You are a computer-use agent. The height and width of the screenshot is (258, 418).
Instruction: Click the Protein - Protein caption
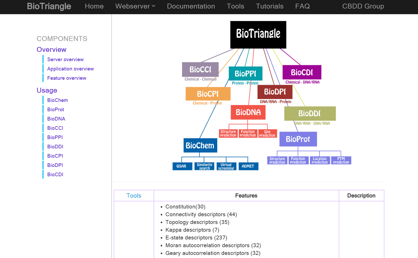coord(245,83)
